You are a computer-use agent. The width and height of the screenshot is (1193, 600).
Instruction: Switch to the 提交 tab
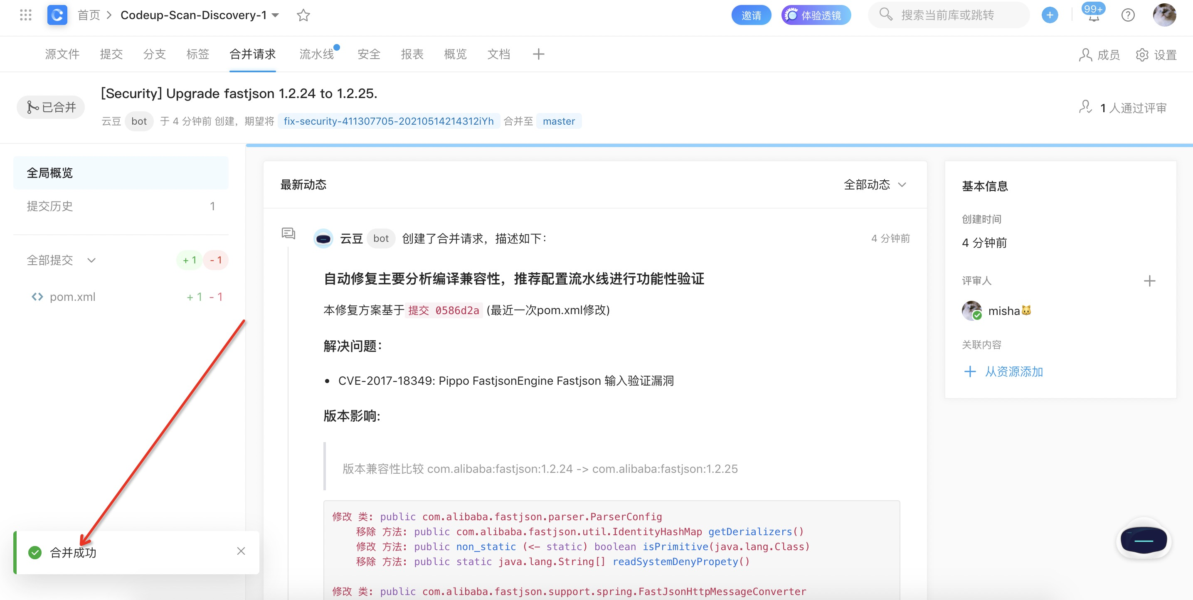111,54
